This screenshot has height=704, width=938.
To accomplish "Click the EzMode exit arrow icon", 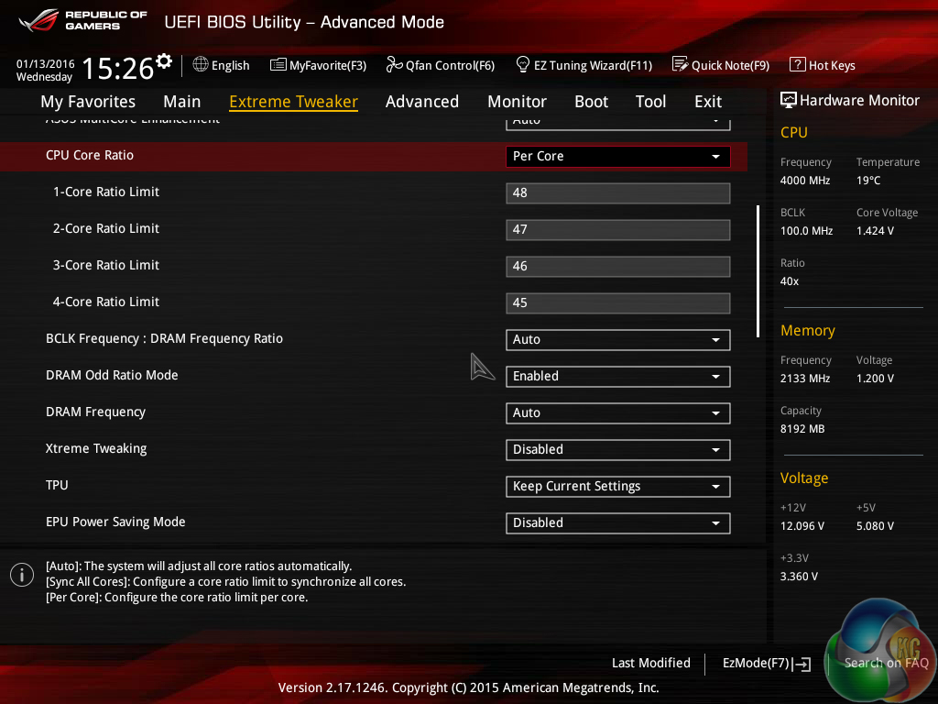I will [x=802, y=664].
